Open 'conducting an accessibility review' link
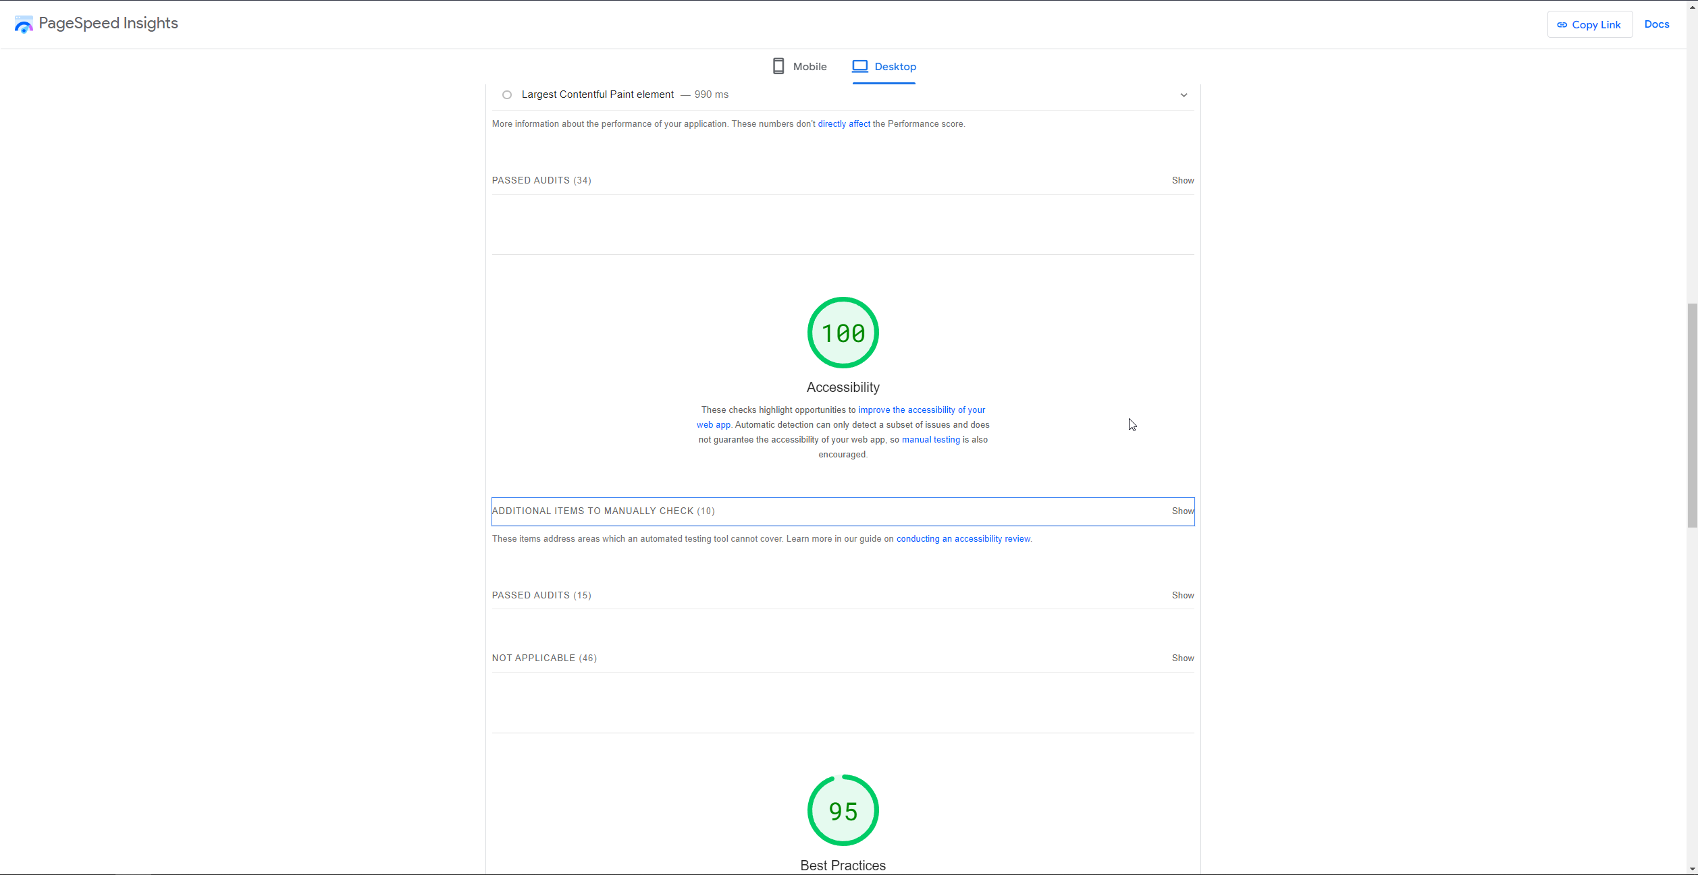The width and height of the screenshot is (1698, 875). [963, 539]
